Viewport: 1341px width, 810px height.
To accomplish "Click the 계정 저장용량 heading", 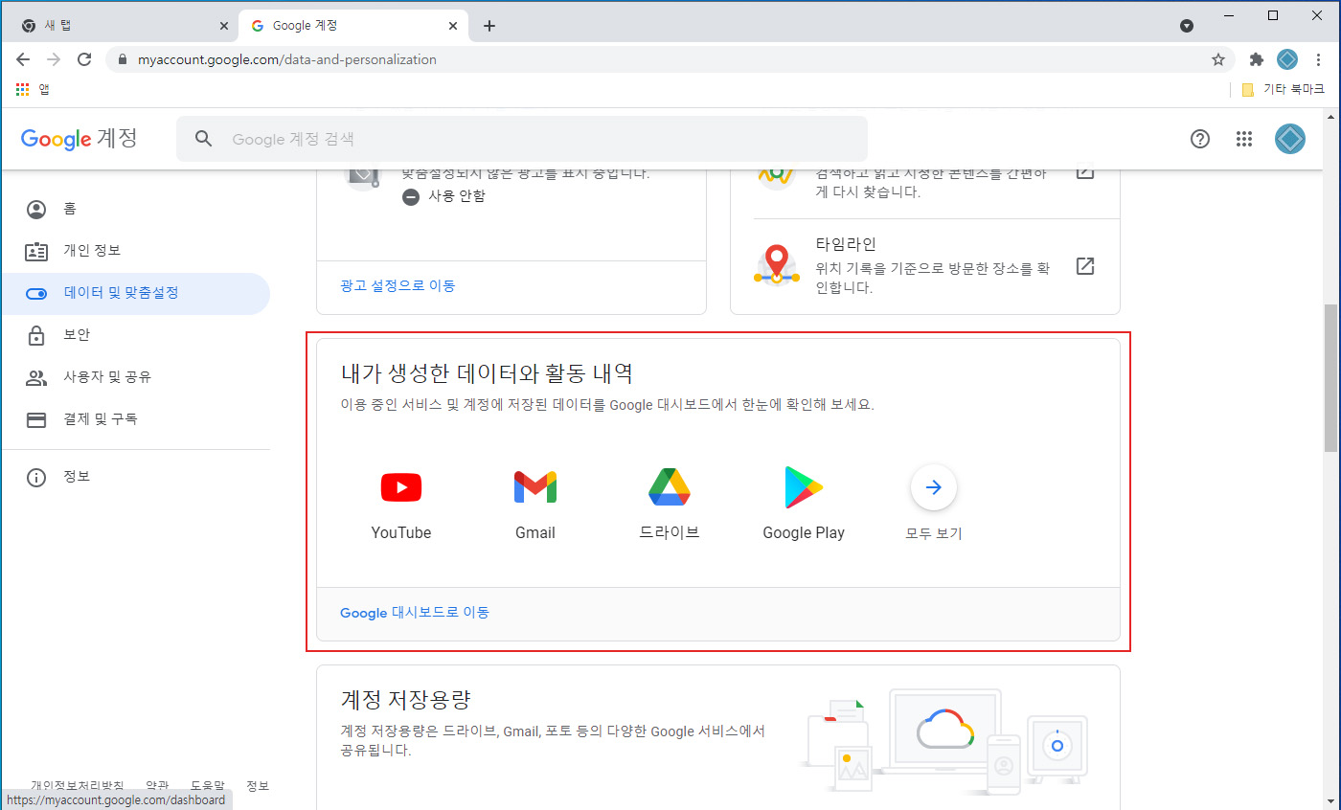I will click(x=406, y=699).
